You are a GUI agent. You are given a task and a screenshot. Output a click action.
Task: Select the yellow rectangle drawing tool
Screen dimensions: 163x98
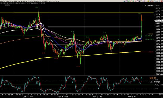(x=148, y=1)
